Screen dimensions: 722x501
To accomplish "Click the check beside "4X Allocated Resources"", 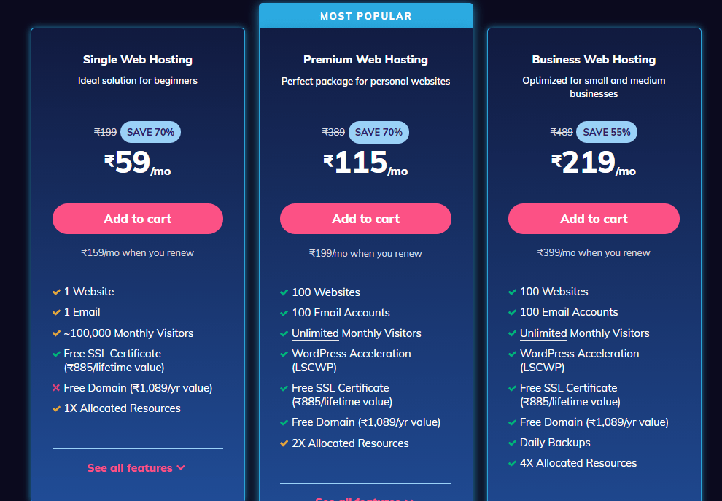I will (513, 462).
